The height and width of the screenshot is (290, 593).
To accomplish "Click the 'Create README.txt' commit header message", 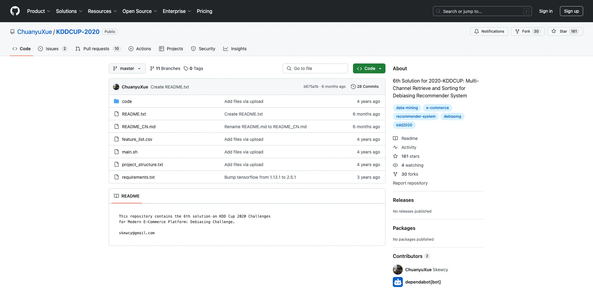I will [x=170, y=87].
